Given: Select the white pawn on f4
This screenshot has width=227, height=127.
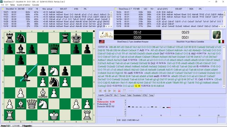Looking at the screenshot, I should point(65,82).
